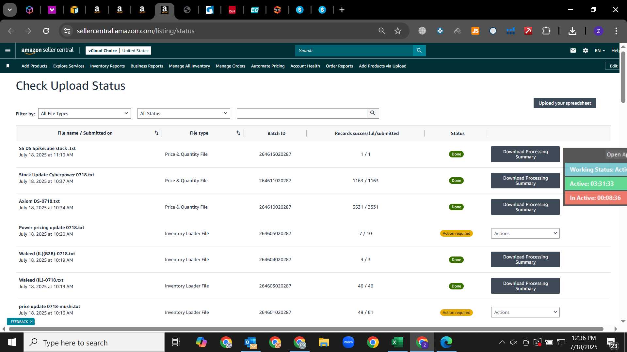Click the search magnifier button in header
This screenshot has height=352, width=627.
[419, 51]
